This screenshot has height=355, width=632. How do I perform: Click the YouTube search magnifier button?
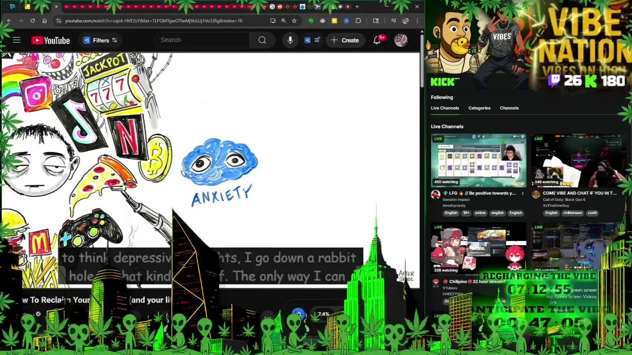262,40
